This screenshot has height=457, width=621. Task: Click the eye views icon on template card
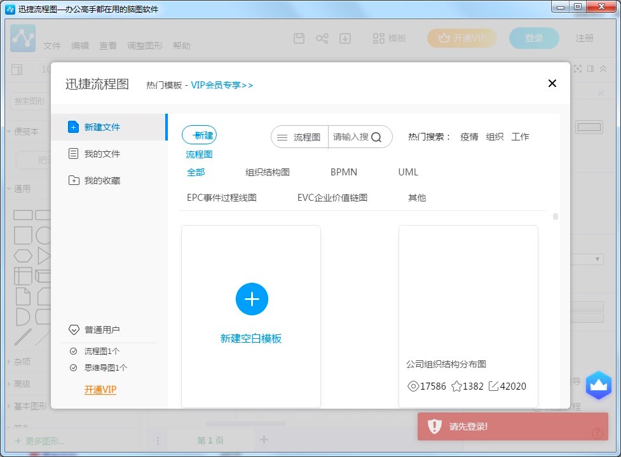coord(412,386)
